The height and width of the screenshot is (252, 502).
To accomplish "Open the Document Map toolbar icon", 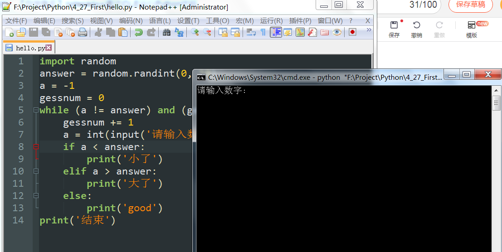I will click(300, 32).
